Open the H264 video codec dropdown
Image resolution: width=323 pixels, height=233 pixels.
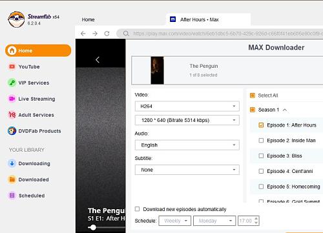click(x=187, y=106)
